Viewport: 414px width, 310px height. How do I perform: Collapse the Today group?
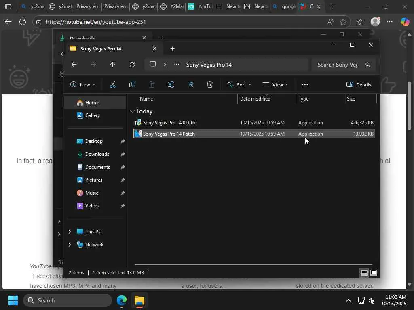[132, 111]
